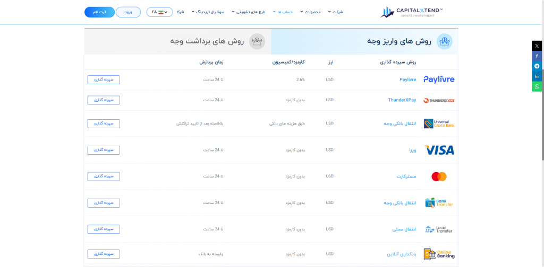The image size is (544, 267).
Task: Click طبق هزینه های بانکی fee text
Action: click(287, 123)
